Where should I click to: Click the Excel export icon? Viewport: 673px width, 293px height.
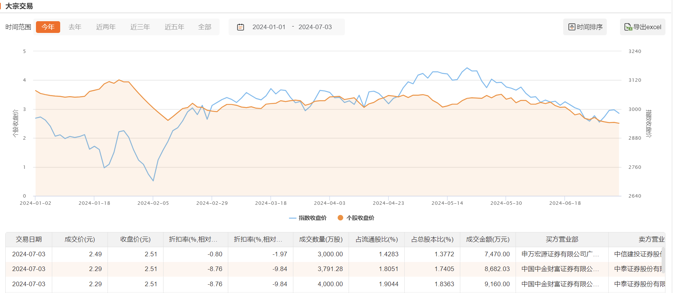point(628,27)
